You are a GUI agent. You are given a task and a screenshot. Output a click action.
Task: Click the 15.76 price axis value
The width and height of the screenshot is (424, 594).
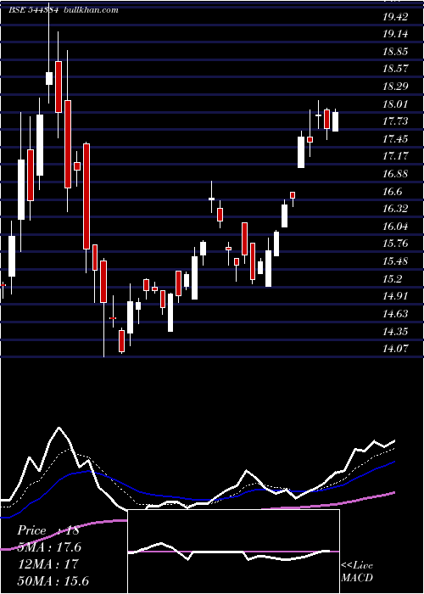click(395, 244)
